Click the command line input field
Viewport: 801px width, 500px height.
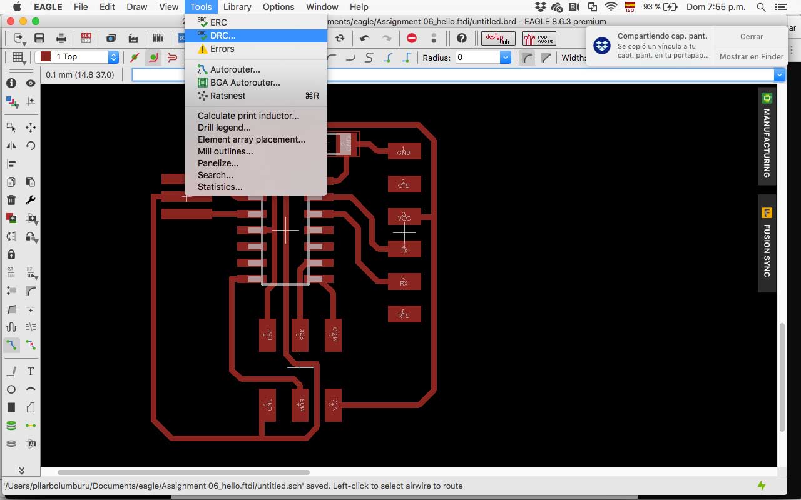[x=453, y=74]
